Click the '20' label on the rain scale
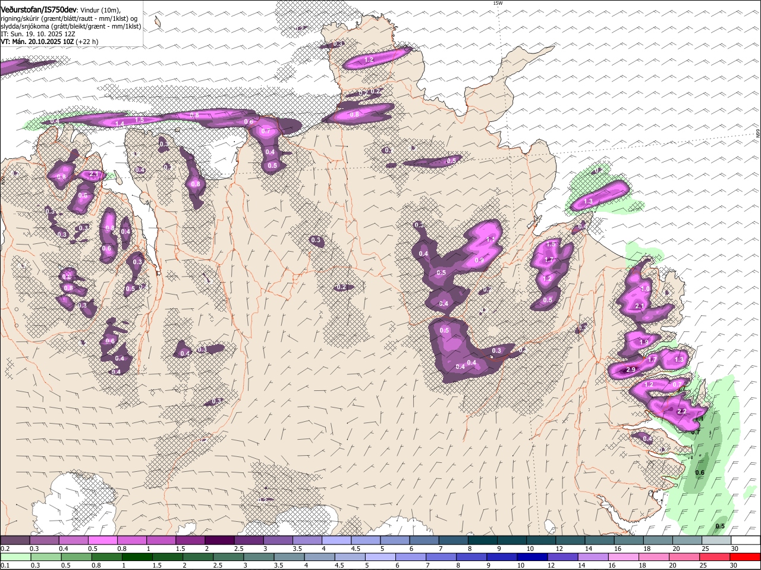 tap(672, 565)
